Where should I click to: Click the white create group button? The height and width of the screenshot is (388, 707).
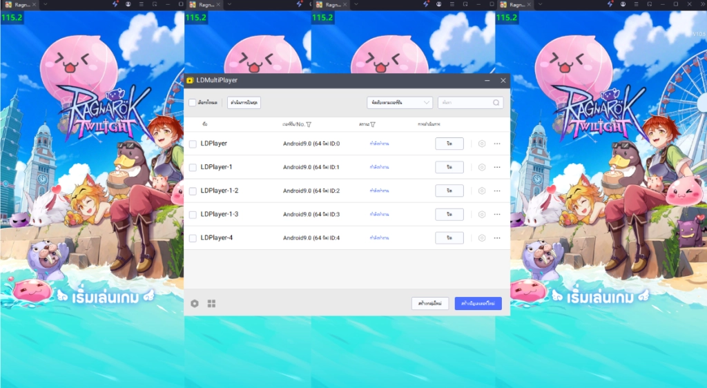(430, 304)
